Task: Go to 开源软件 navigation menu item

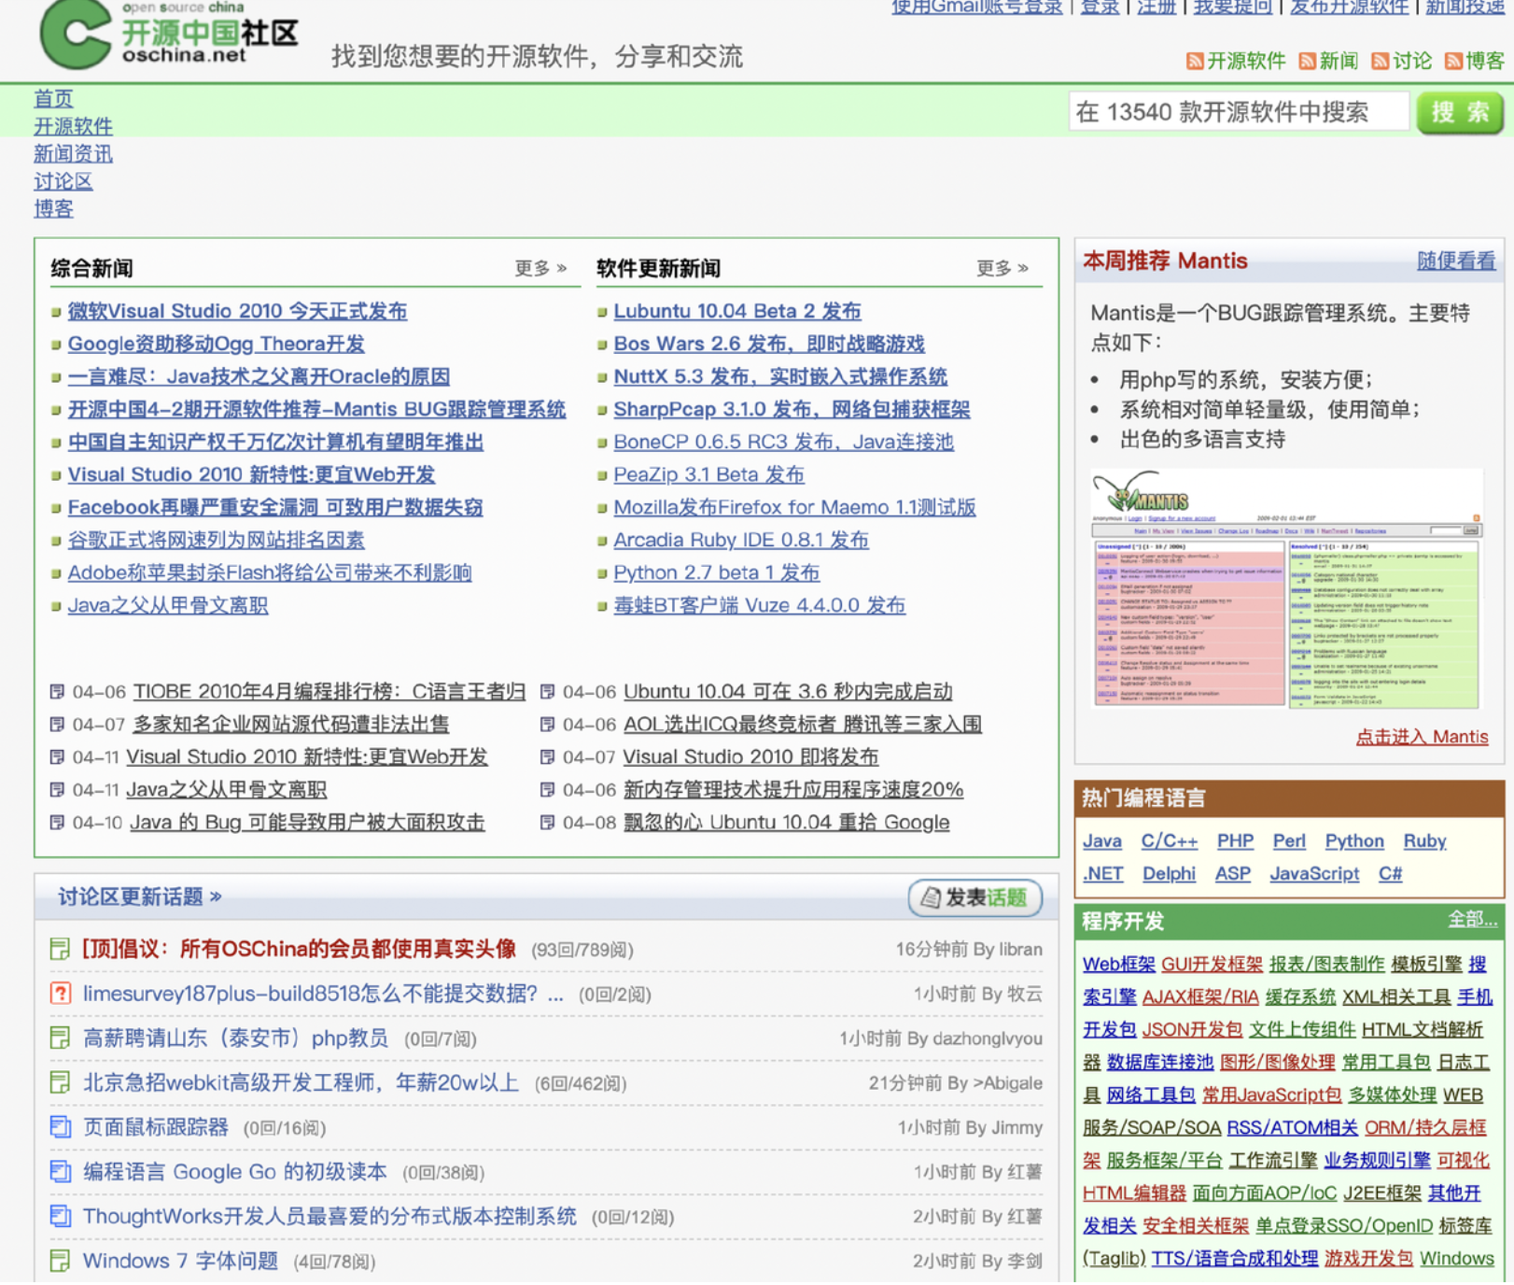Action: (73, 126)
